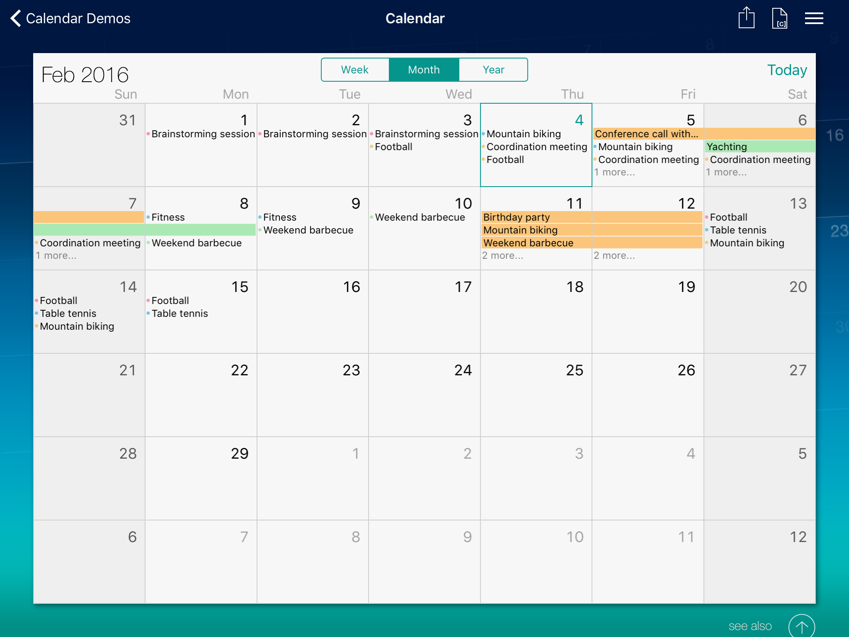Switch to Week view

tap(355, 70)
